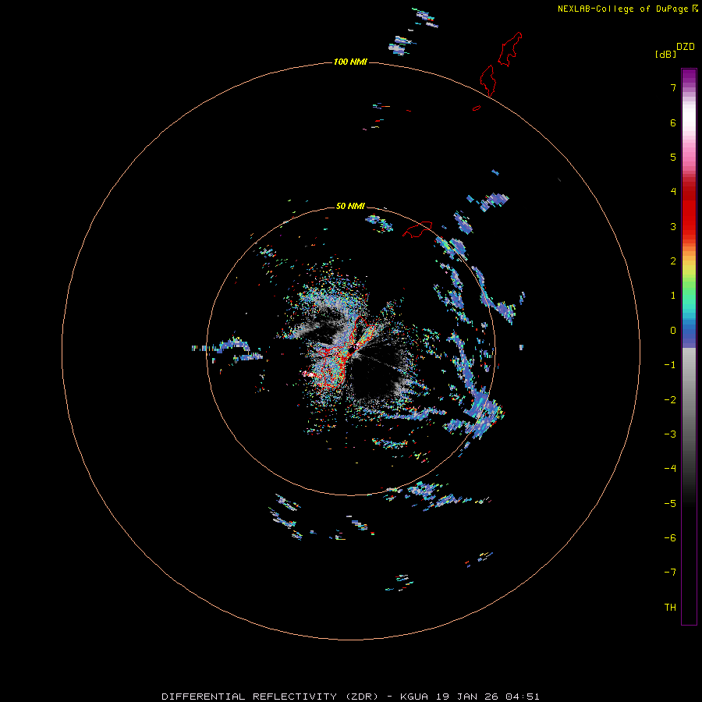Select the 100 NMI range ring label
702x702 pixels.
pos(350,62)
